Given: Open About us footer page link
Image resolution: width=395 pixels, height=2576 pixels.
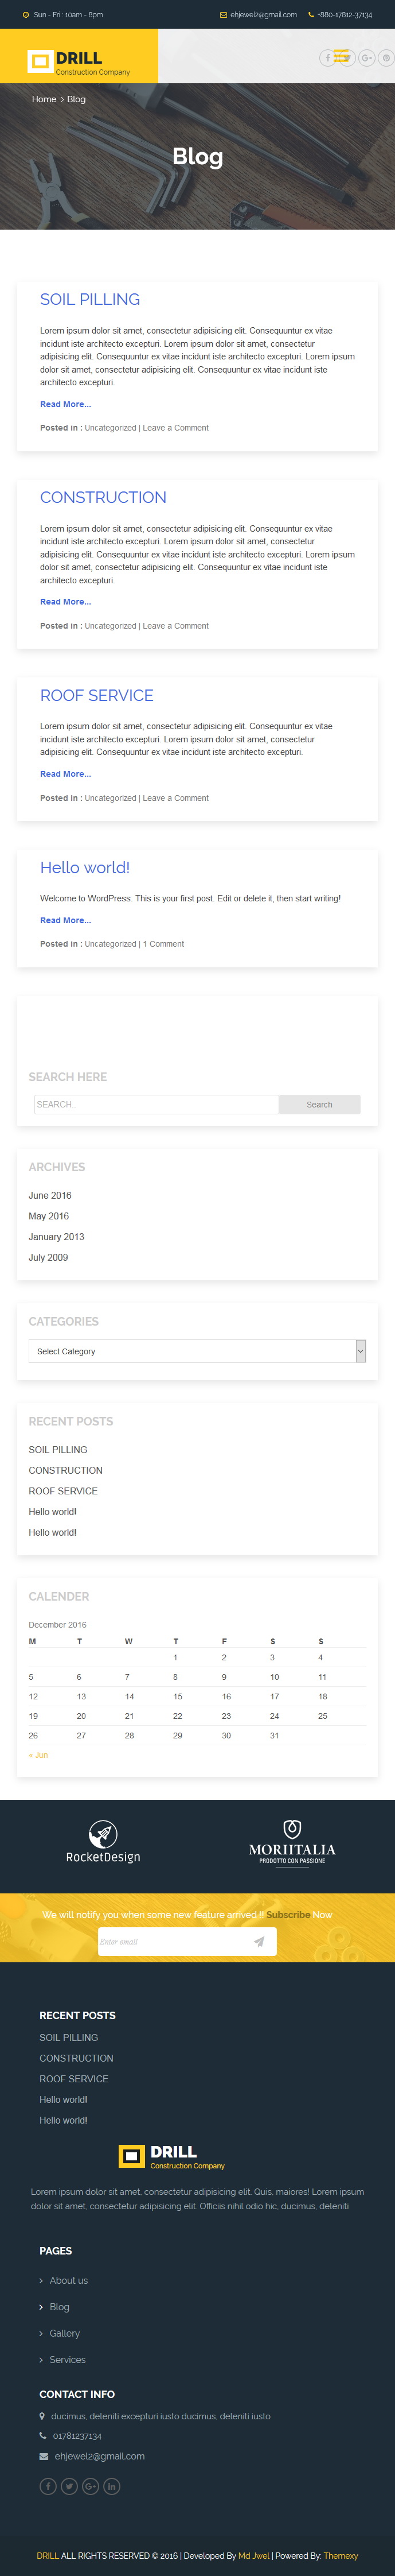Looking at the screenshot, I should pyautogui.click(x=69, y=2280).
